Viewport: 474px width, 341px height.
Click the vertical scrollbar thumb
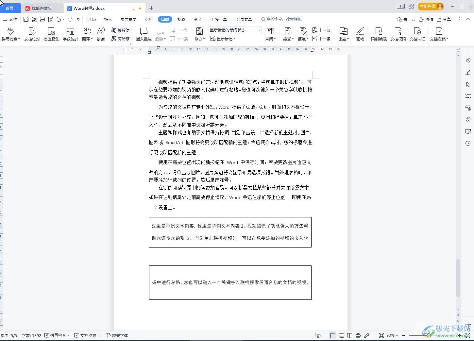click(x=458, y=278)
